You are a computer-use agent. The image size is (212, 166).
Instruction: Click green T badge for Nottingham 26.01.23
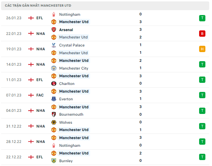click(202, 18)
